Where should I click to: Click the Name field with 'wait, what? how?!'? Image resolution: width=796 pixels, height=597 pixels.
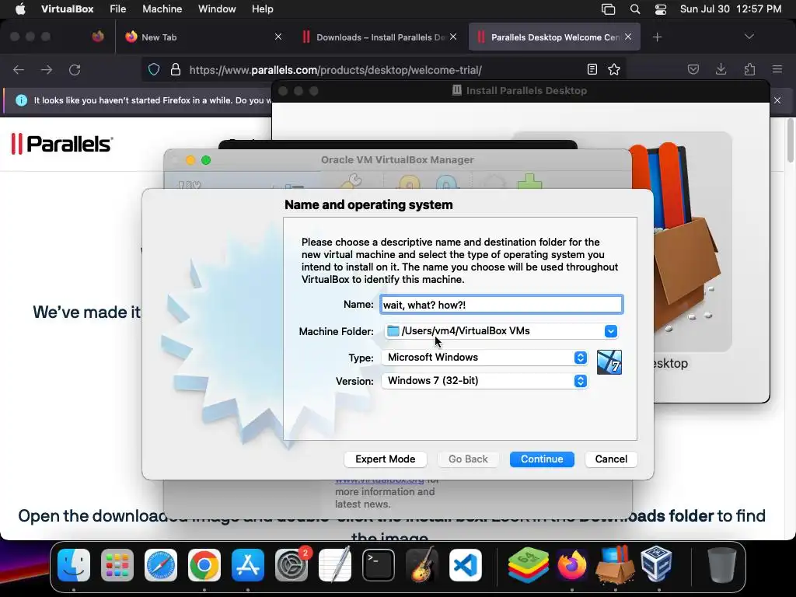(x=501, y=305)
